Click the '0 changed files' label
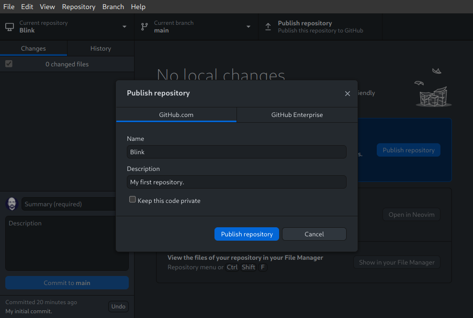 (x=67, y=64)
